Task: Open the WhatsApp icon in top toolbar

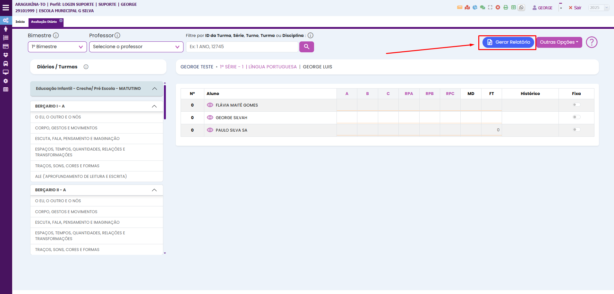Action: pos(521,8)
